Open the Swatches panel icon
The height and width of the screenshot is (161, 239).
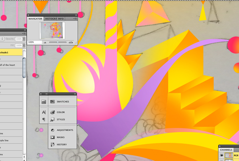53,101
